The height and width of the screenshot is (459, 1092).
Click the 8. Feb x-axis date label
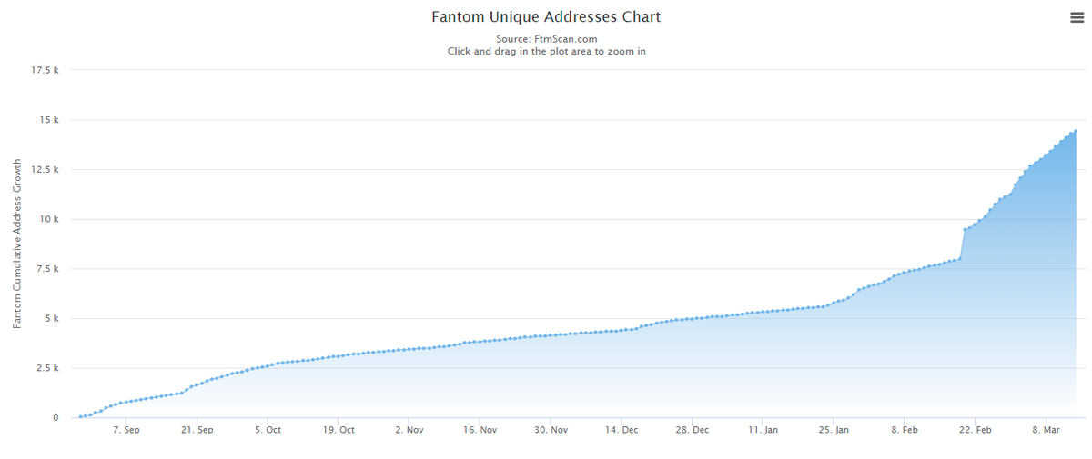point(906,430)
